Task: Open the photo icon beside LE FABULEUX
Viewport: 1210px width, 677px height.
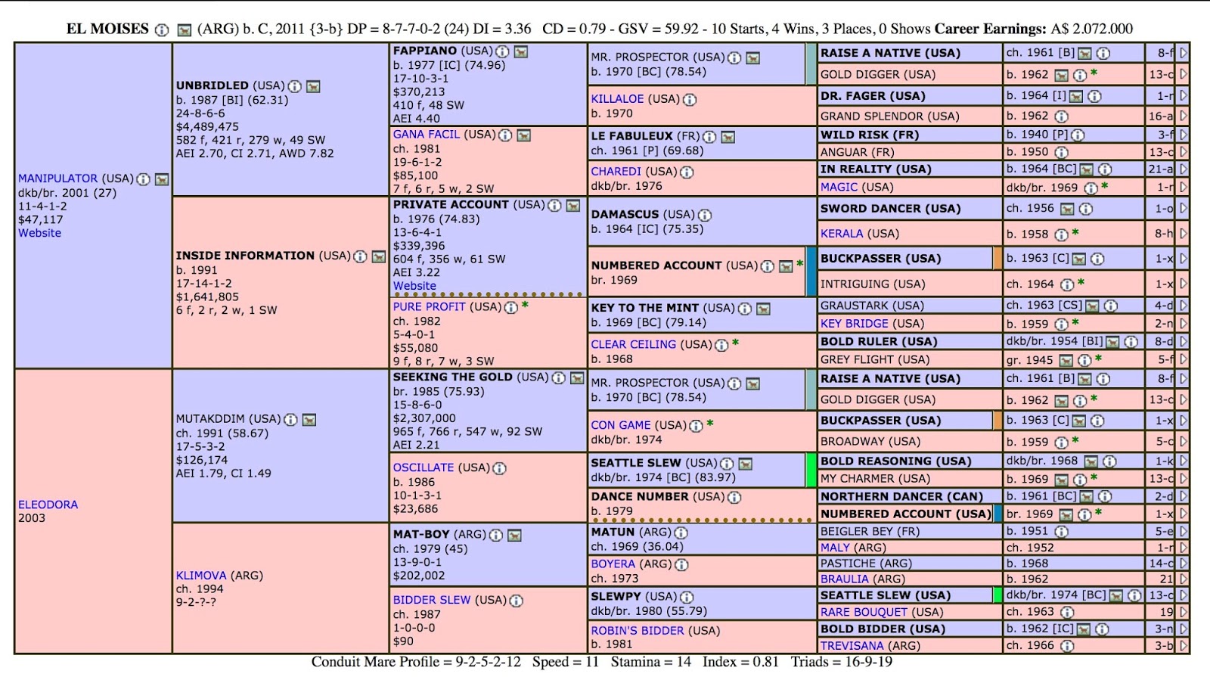Action: pyautogui.click(x=728, y=137)
